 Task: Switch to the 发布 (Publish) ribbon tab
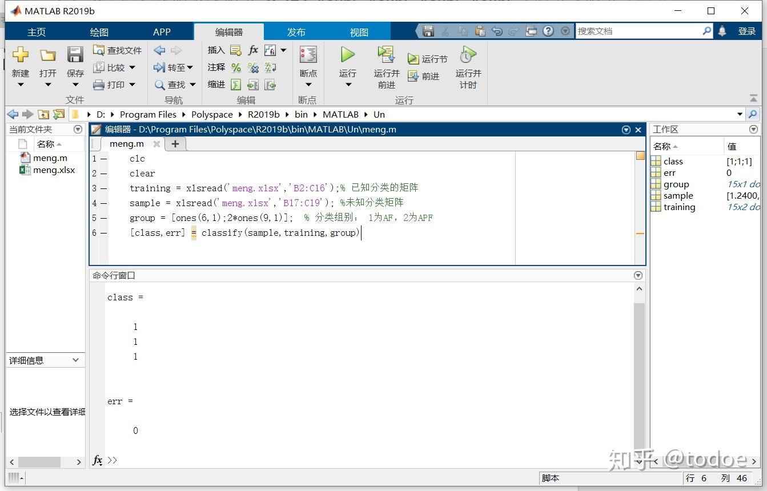pyautogui.click(x=296, y=31)
